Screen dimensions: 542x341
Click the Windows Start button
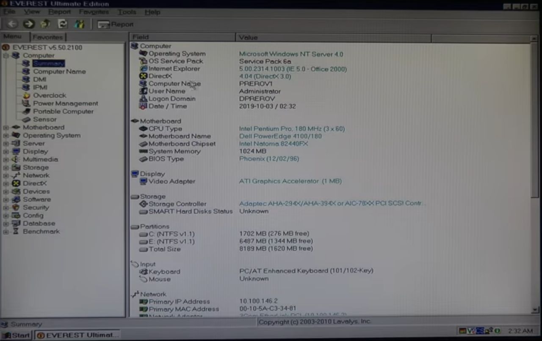(x=17, y=335)
